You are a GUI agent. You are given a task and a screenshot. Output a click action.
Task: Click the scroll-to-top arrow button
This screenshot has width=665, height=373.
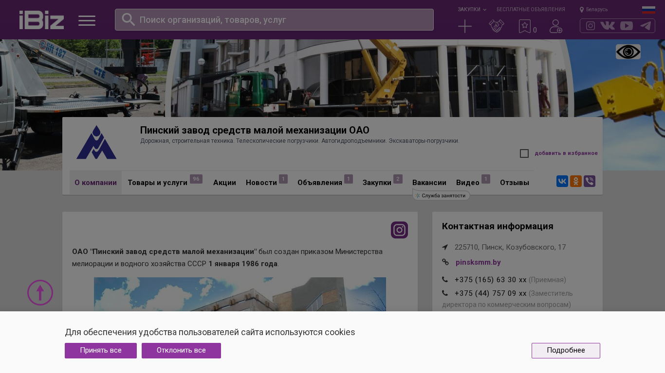pos(40,292)
